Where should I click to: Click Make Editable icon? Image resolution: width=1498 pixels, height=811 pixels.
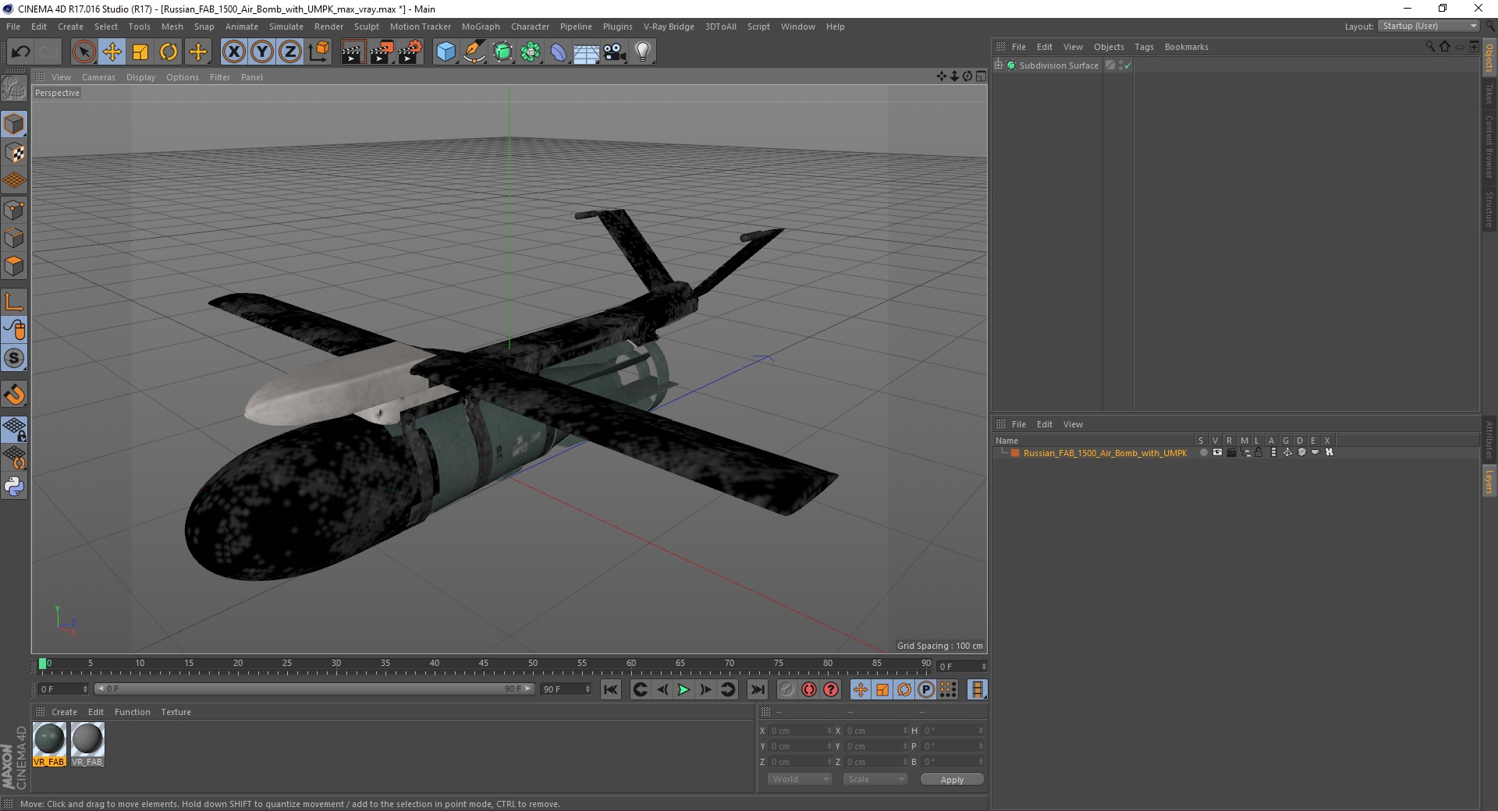pyautogui.click(x=14, y=90)
